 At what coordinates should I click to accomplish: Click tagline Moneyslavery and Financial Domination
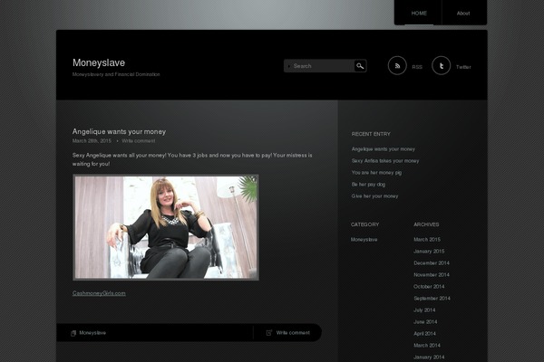click(x=116, y=74)
